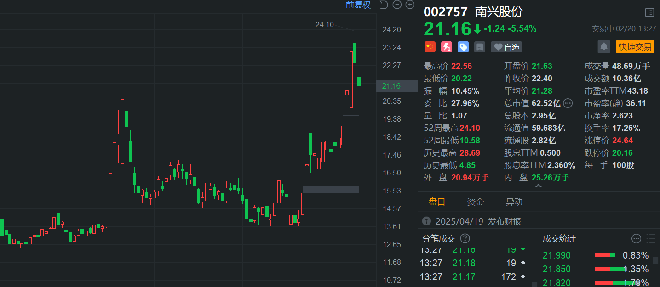Switch to the 资金 tab
Viewport: 660px width, 287px height.
coord(476,202)
